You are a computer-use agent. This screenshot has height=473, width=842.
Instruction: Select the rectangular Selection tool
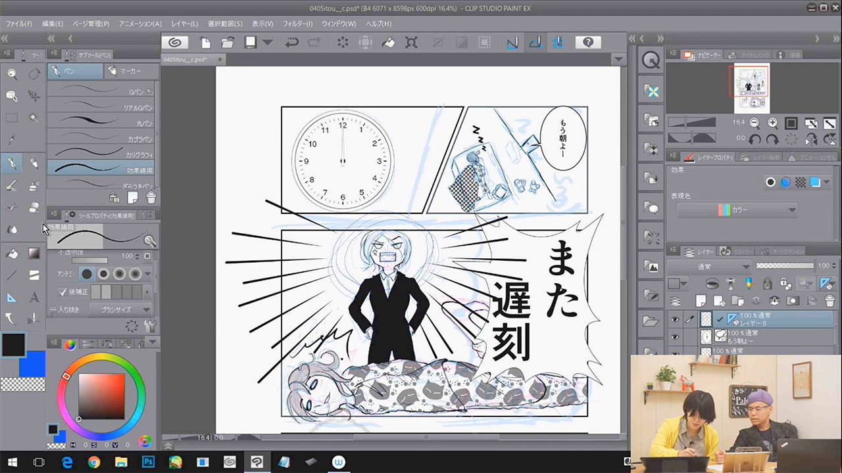pyautogui.click(x=12, y=118)
